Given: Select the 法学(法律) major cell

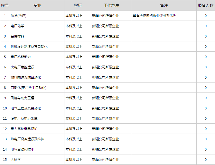Looking at the screenshot, I should (19, 16).
